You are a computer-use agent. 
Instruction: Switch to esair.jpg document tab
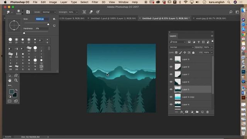211,18
